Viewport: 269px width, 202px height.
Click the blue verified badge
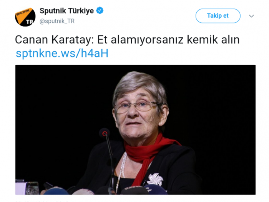point(100,10)
